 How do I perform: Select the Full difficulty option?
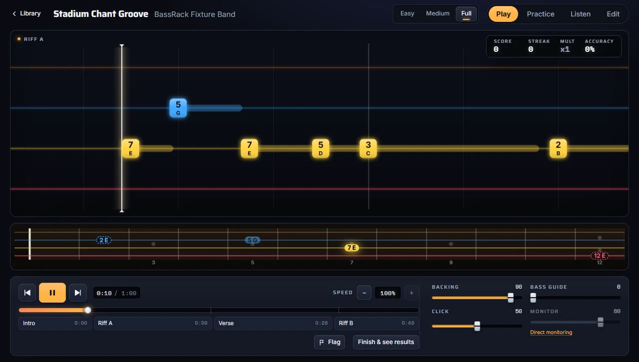coord(466,13)
